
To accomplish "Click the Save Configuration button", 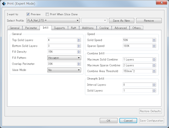I will pyautogui.click(x=152, y=121).
